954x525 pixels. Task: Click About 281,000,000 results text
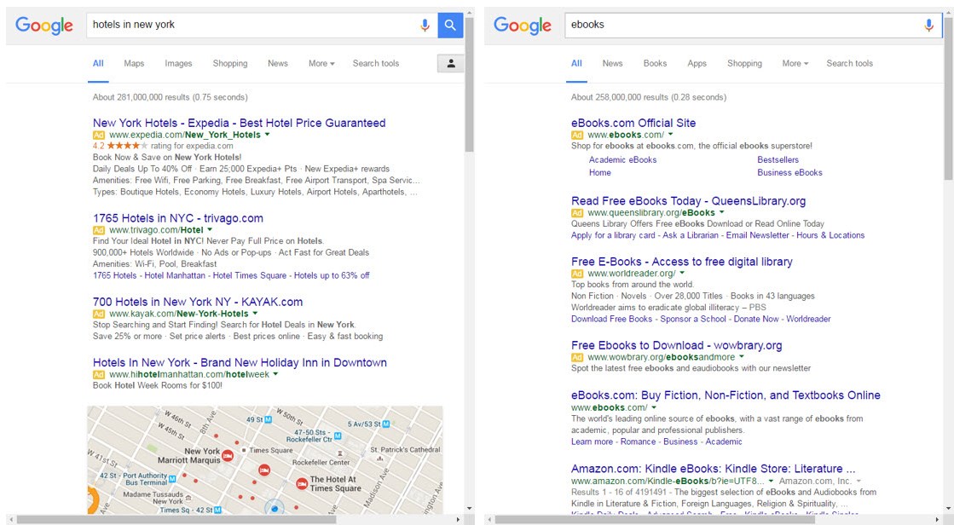170,97
